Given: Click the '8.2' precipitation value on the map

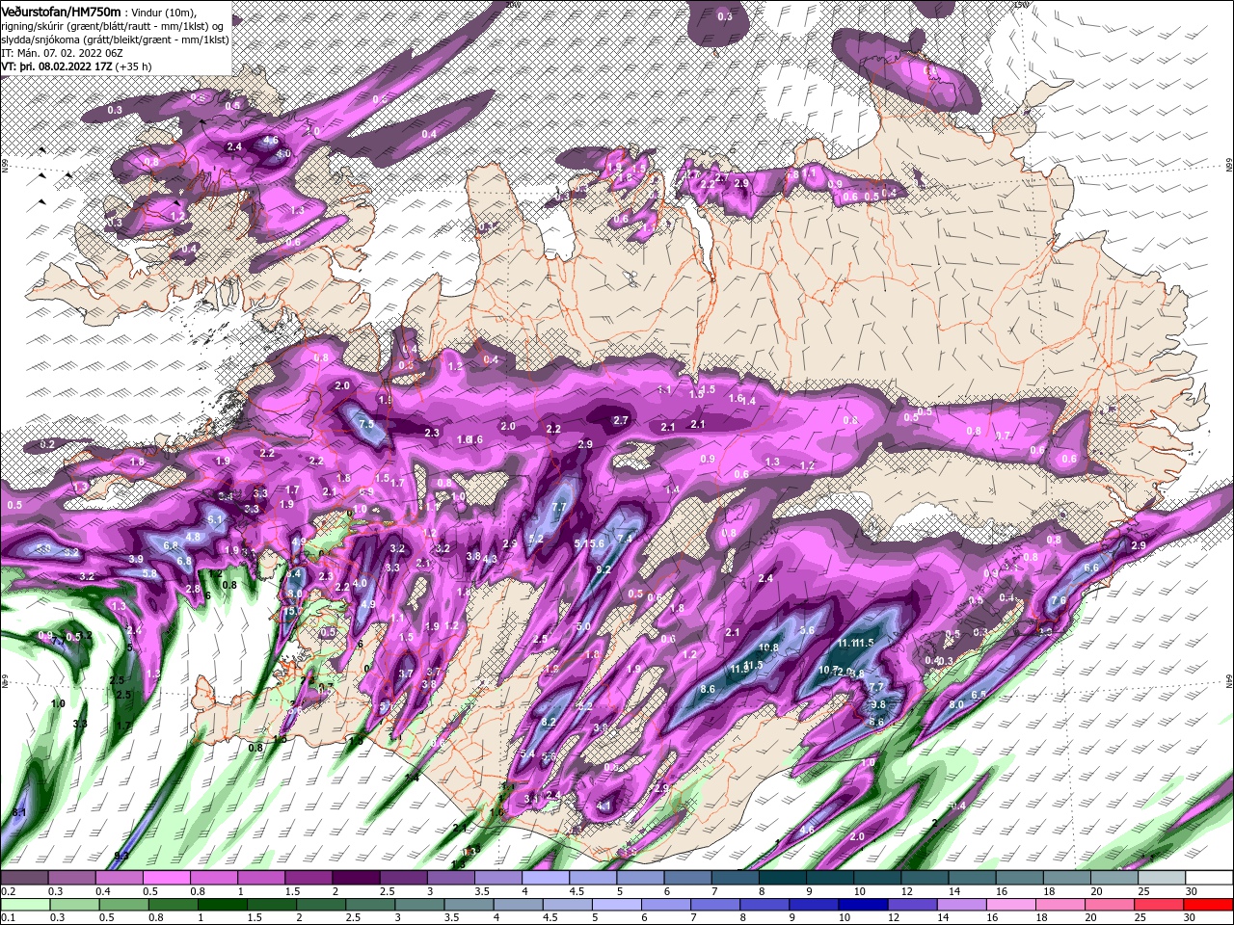Looking at the screenshot, I should (x=549, y=722).
